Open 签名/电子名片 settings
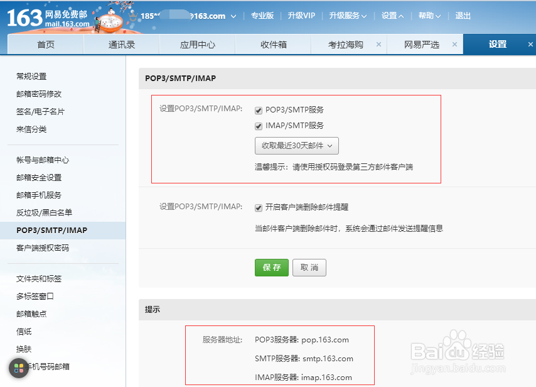 (x=40, y=112)
